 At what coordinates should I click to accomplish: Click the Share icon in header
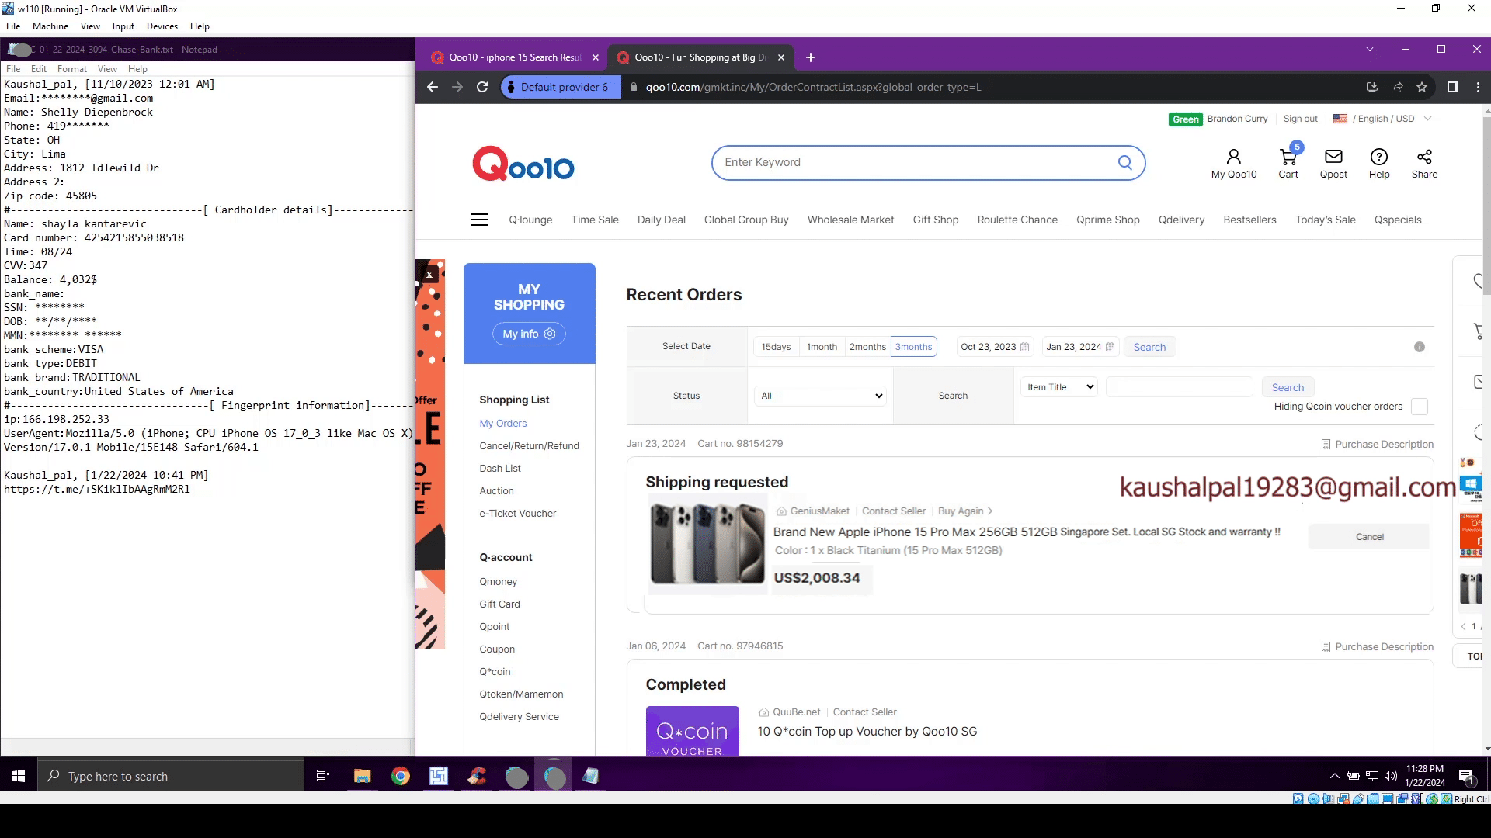[x=1423, y=158]
